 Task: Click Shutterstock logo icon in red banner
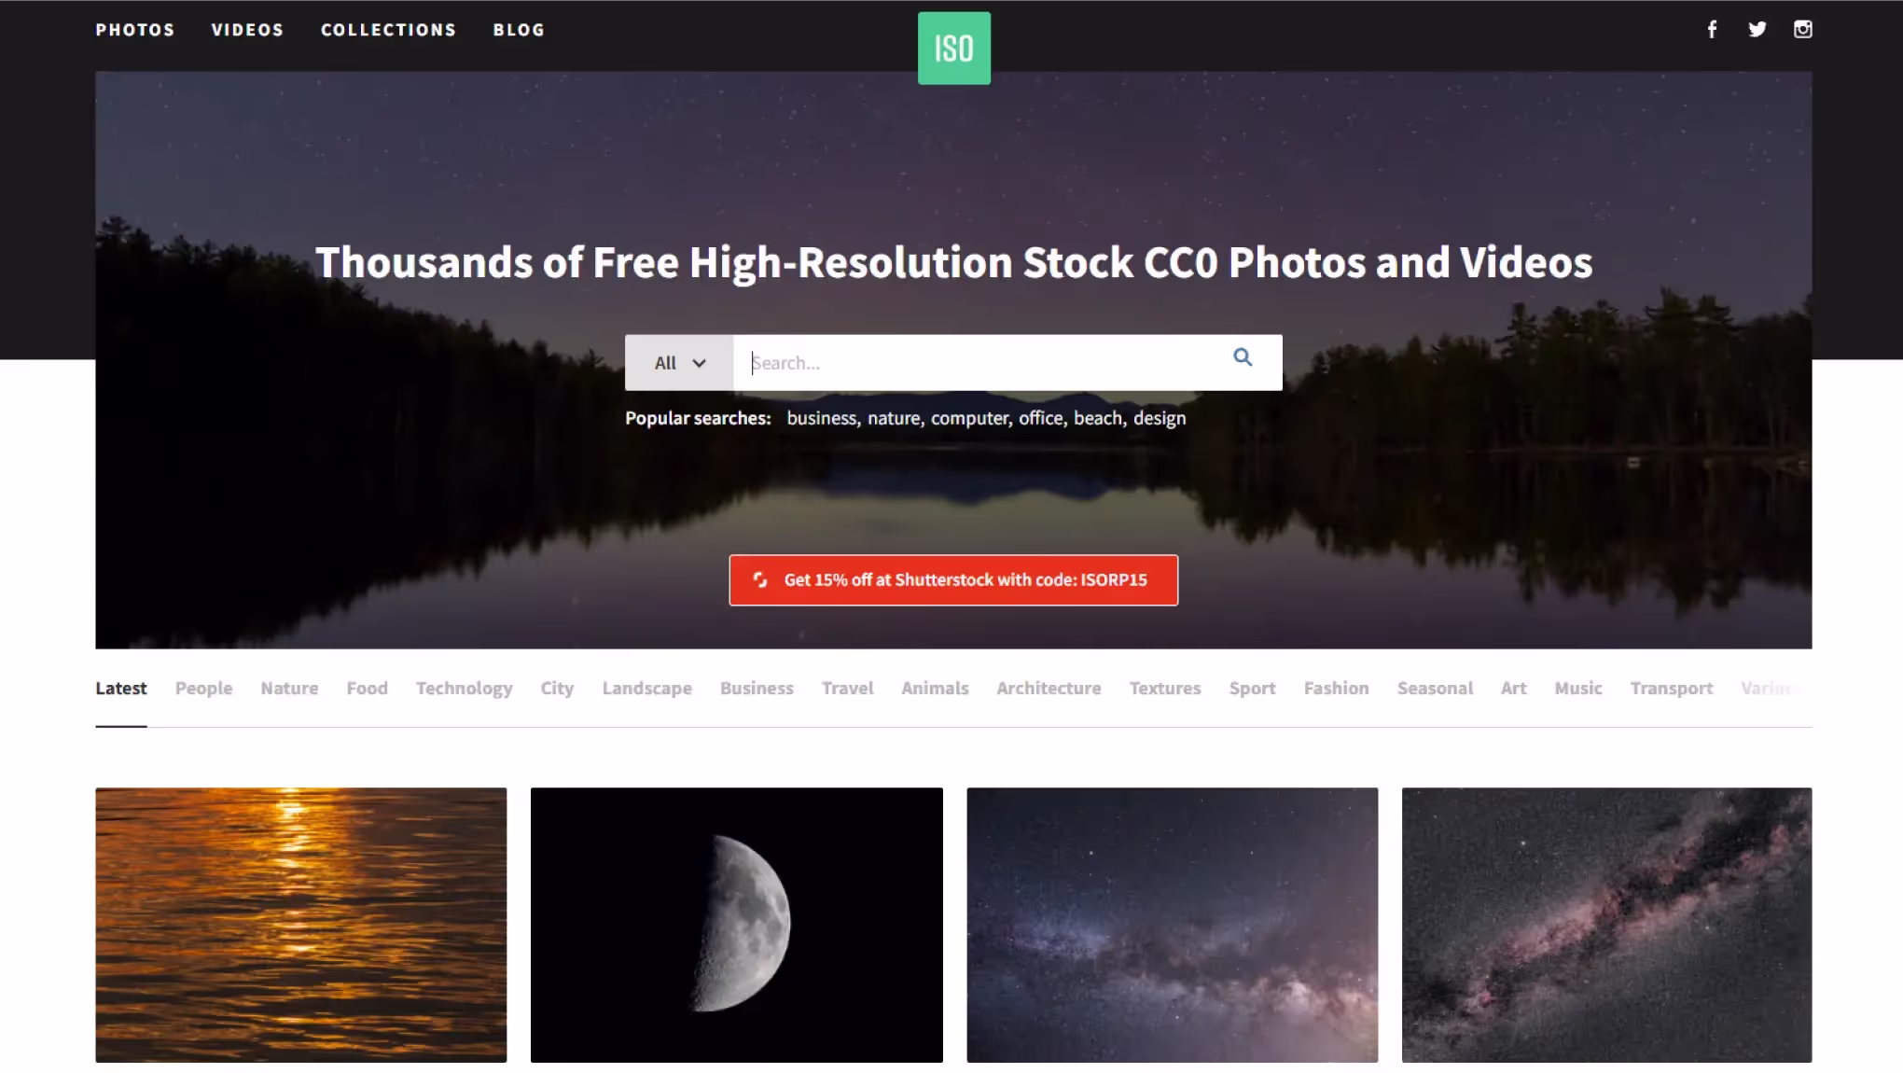(x=760, y=579)
